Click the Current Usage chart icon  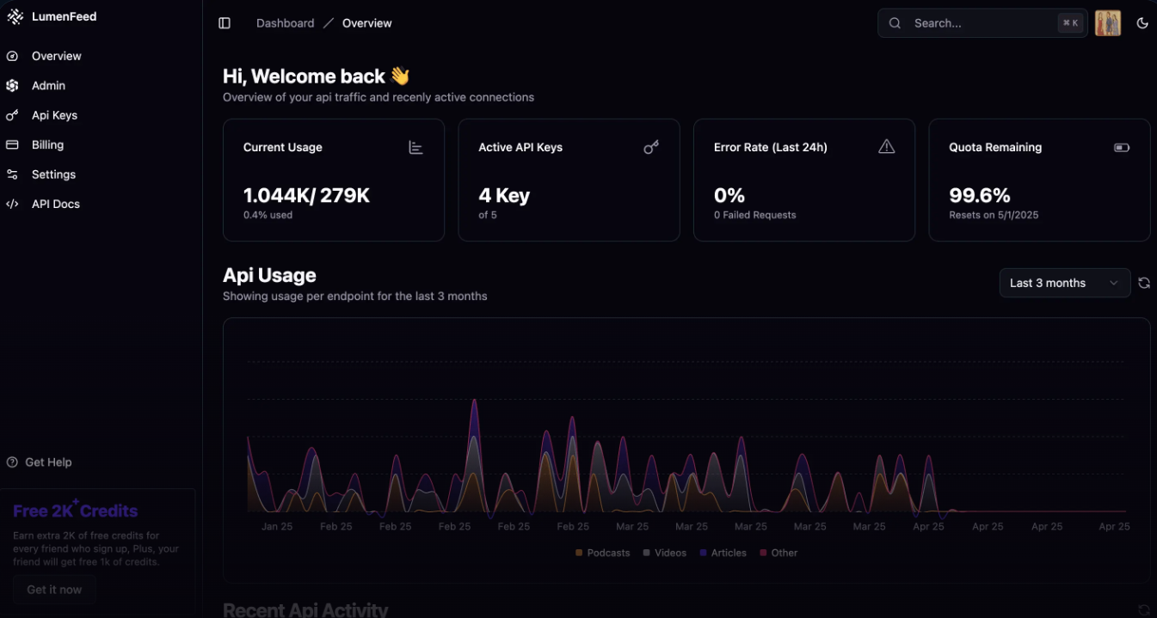pos(415,147)
